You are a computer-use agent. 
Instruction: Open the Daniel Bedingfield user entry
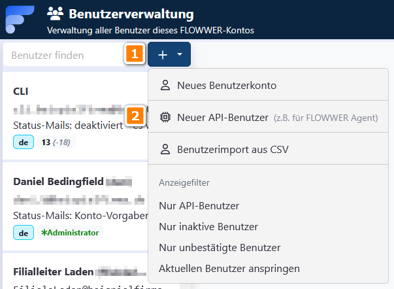point(59,180)
